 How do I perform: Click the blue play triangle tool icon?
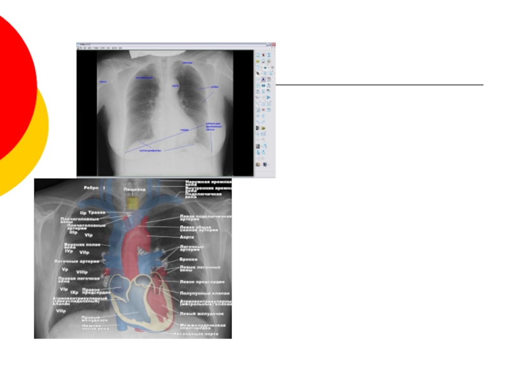pos(268,97)
